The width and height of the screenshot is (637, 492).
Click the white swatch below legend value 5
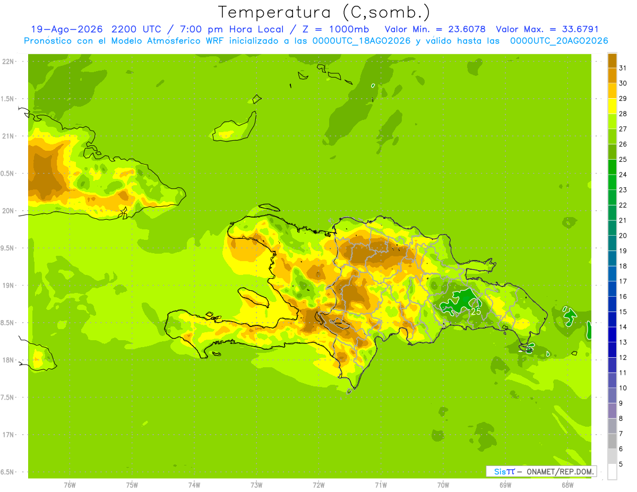(612, 472)
